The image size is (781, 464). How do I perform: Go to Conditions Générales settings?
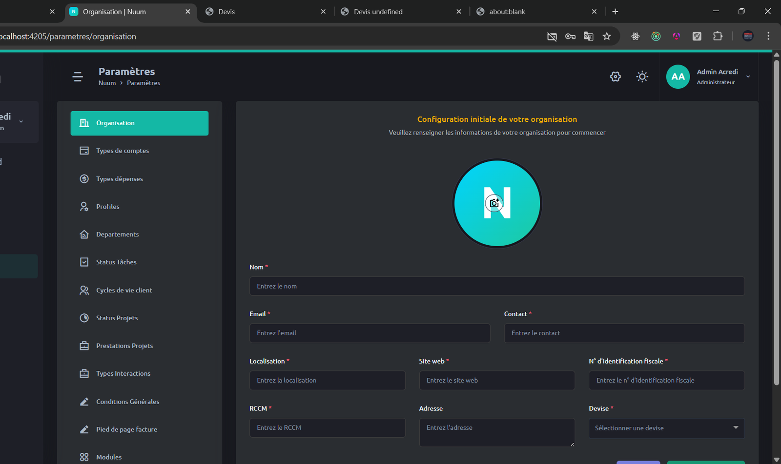pos(127,402)
